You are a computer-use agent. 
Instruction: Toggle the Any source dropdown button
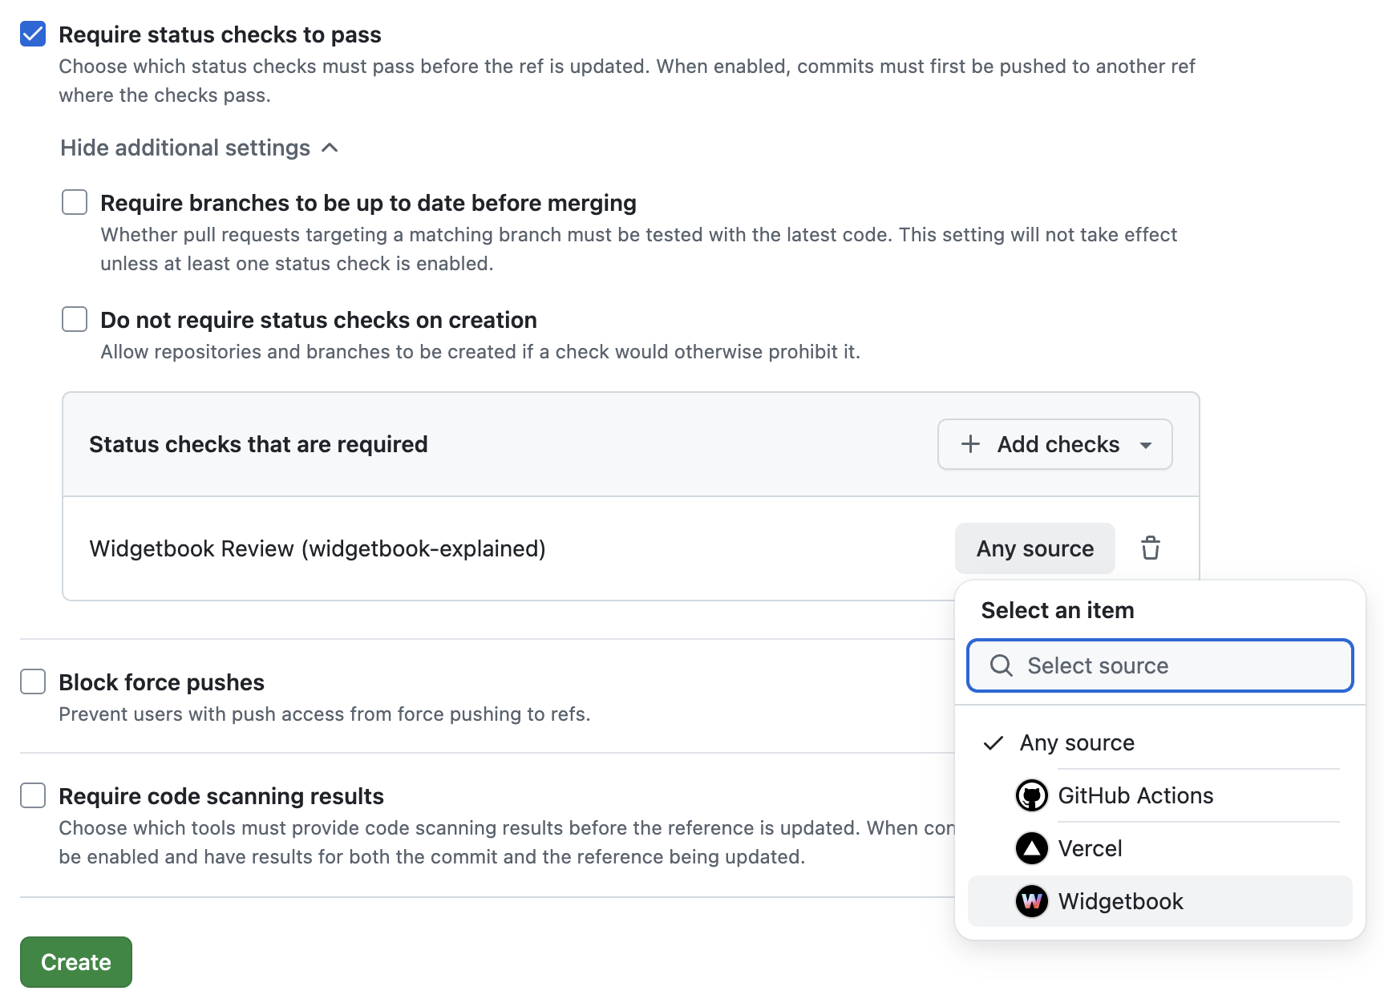1034,548
